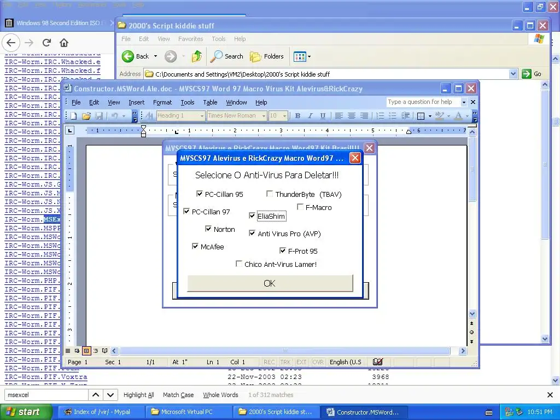Uncheck the McAfee checkbox
Viewport: 560px width, 420px height.
click(195, 247)
